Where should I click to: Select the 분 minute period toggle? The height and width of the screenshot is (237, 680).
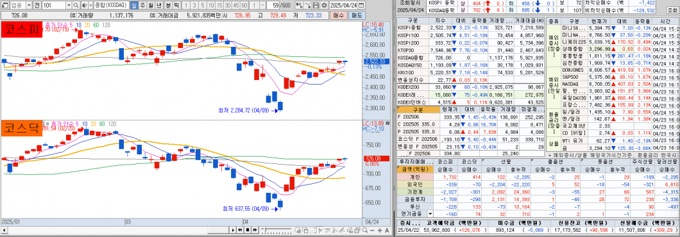point(168,5)
